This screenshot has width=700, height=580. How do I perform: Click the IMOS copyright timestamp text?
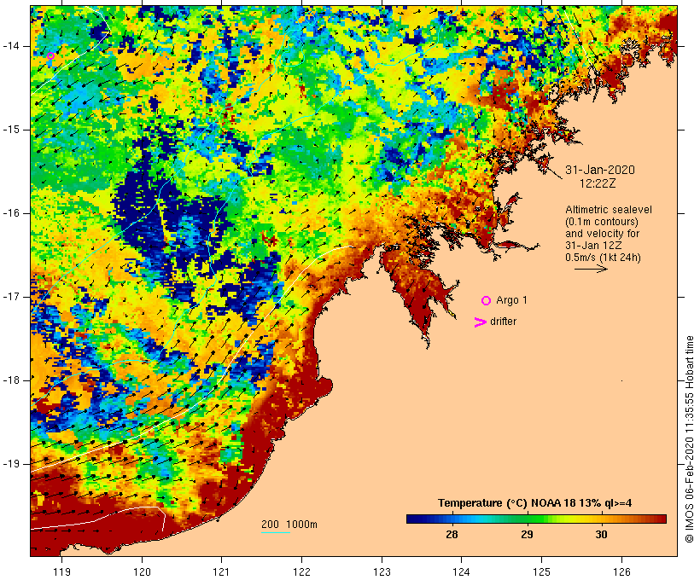click(689, 439)
